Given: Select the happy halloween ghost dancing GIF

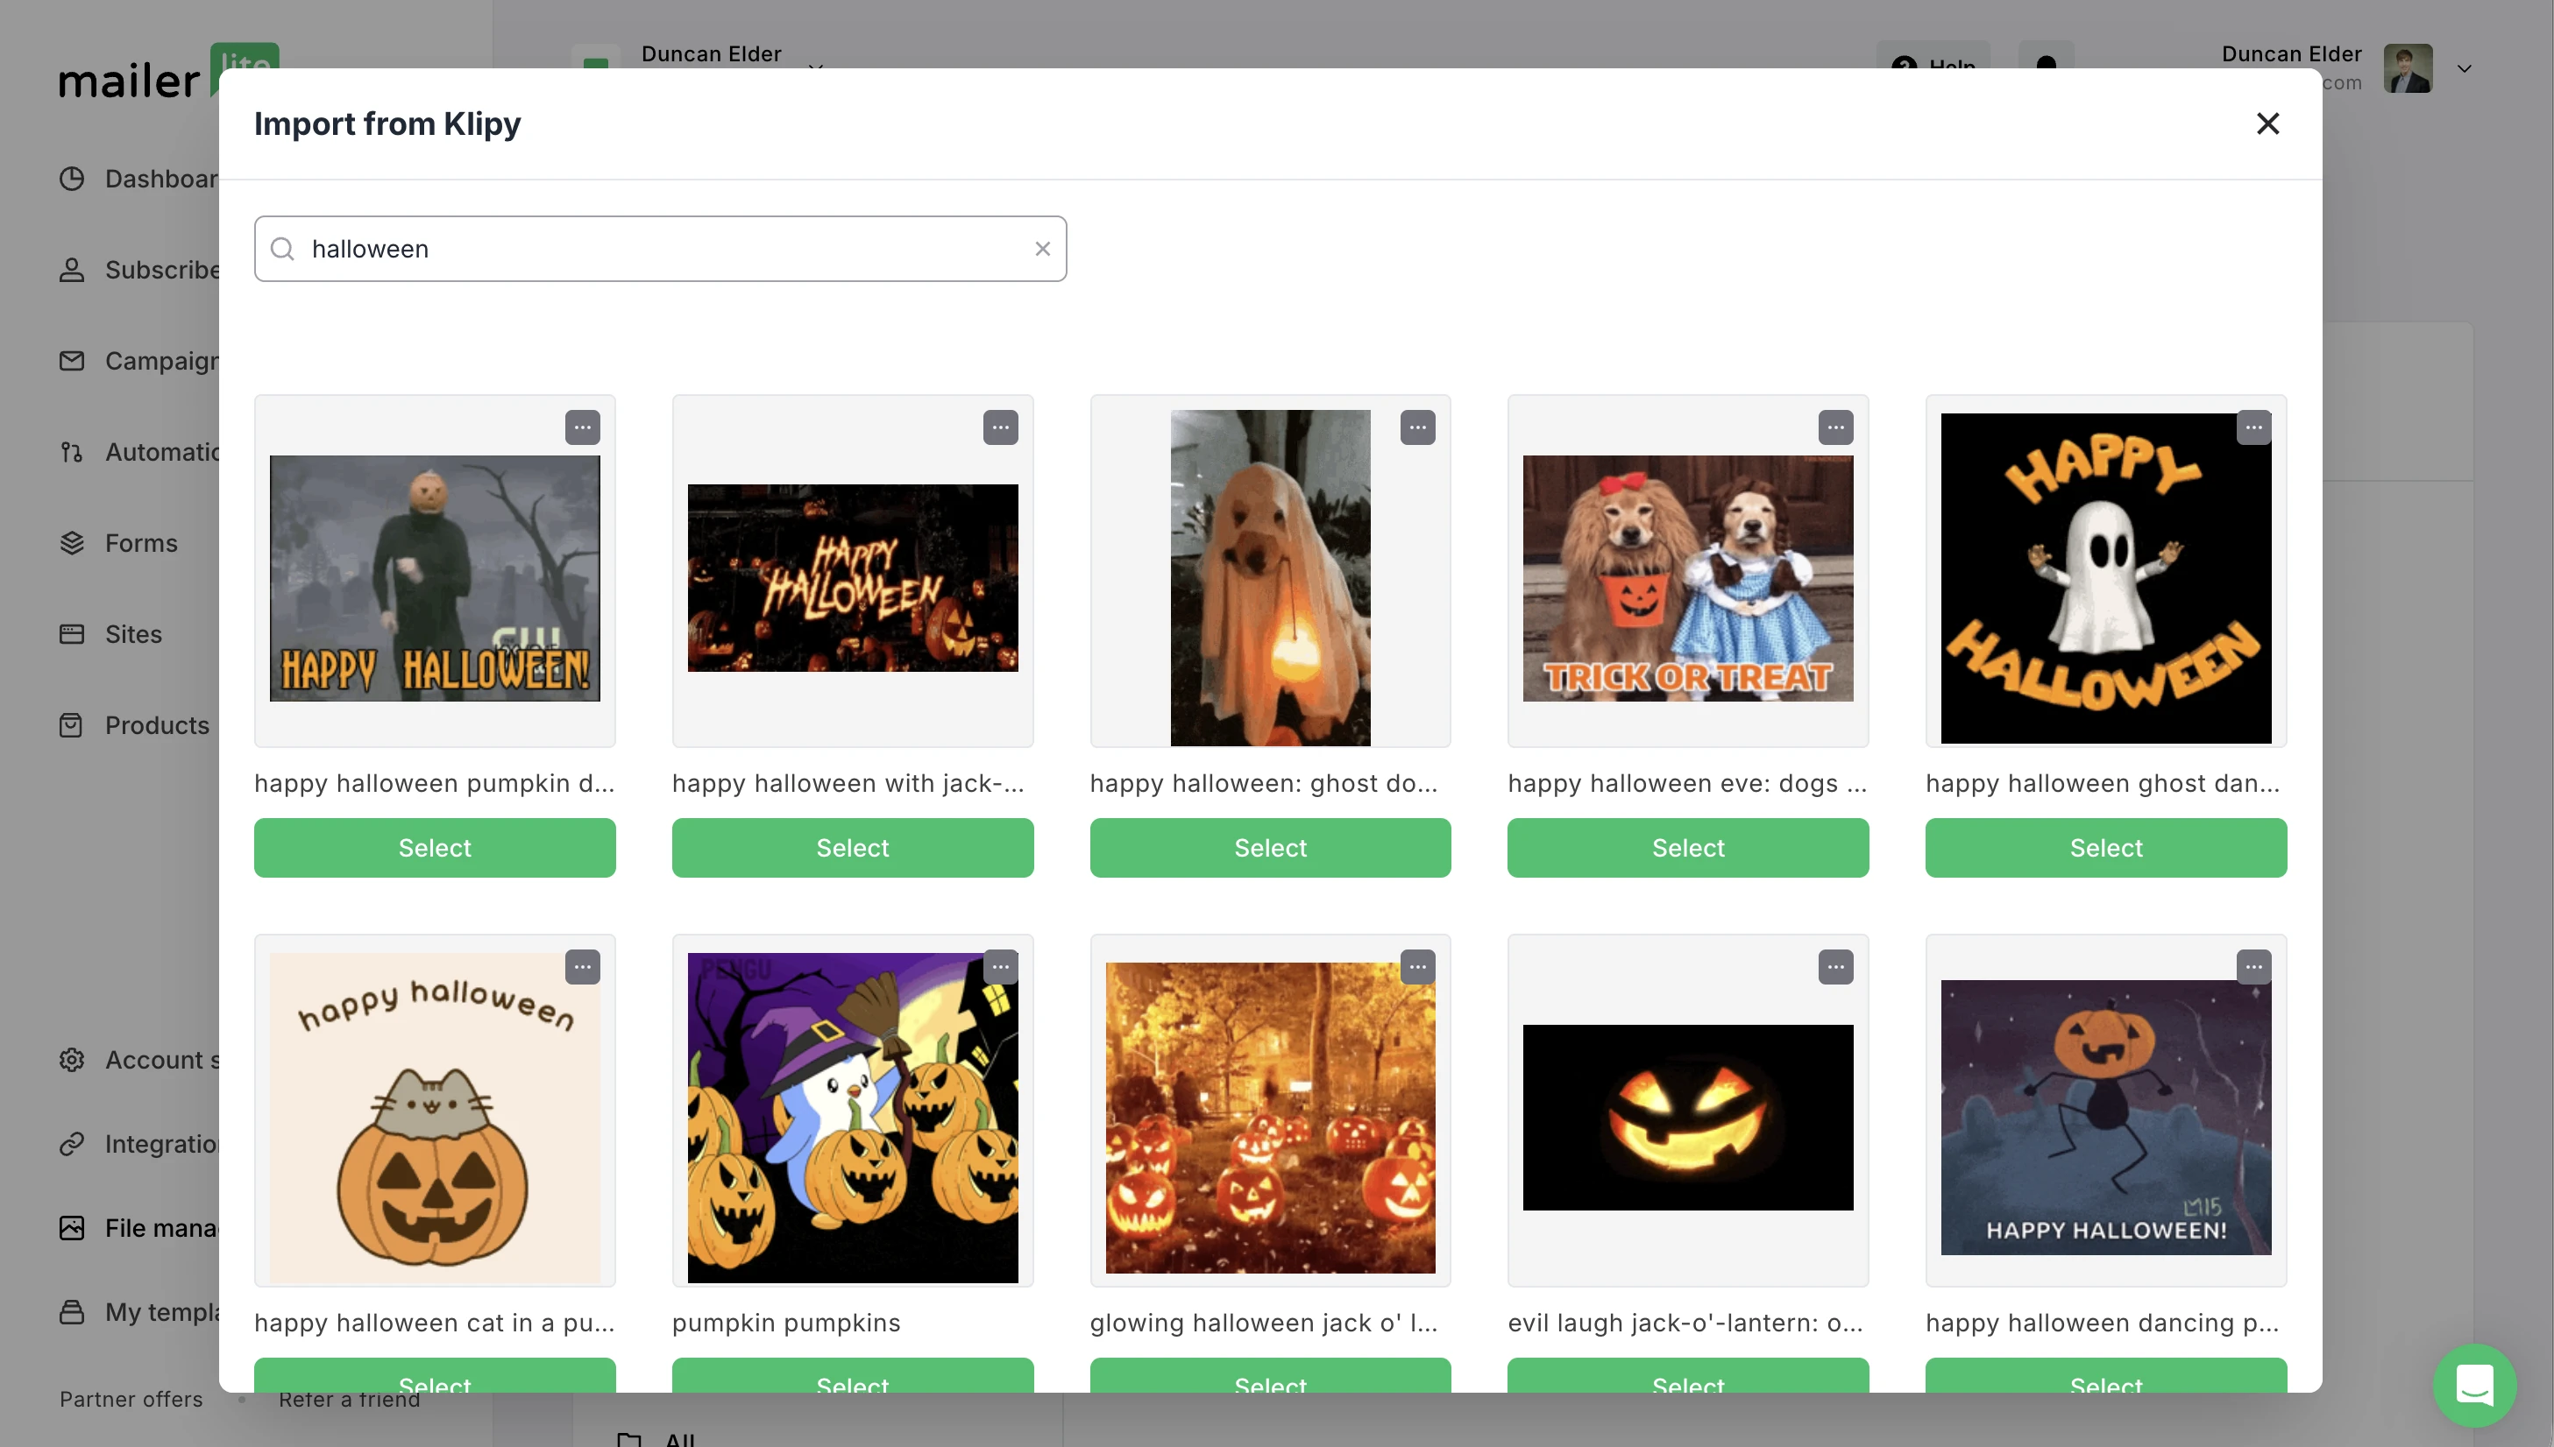Looking at the screenshot, I should 2105,848.
